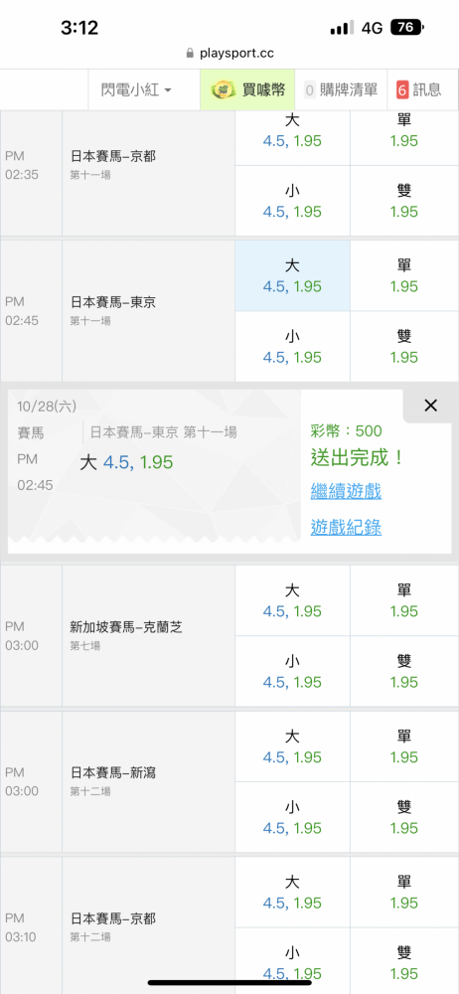The height and width of the screenshot is (994, 459).
Task: Tap the lock icon beside playsport.cc
Action: click(x=190, y=54)
